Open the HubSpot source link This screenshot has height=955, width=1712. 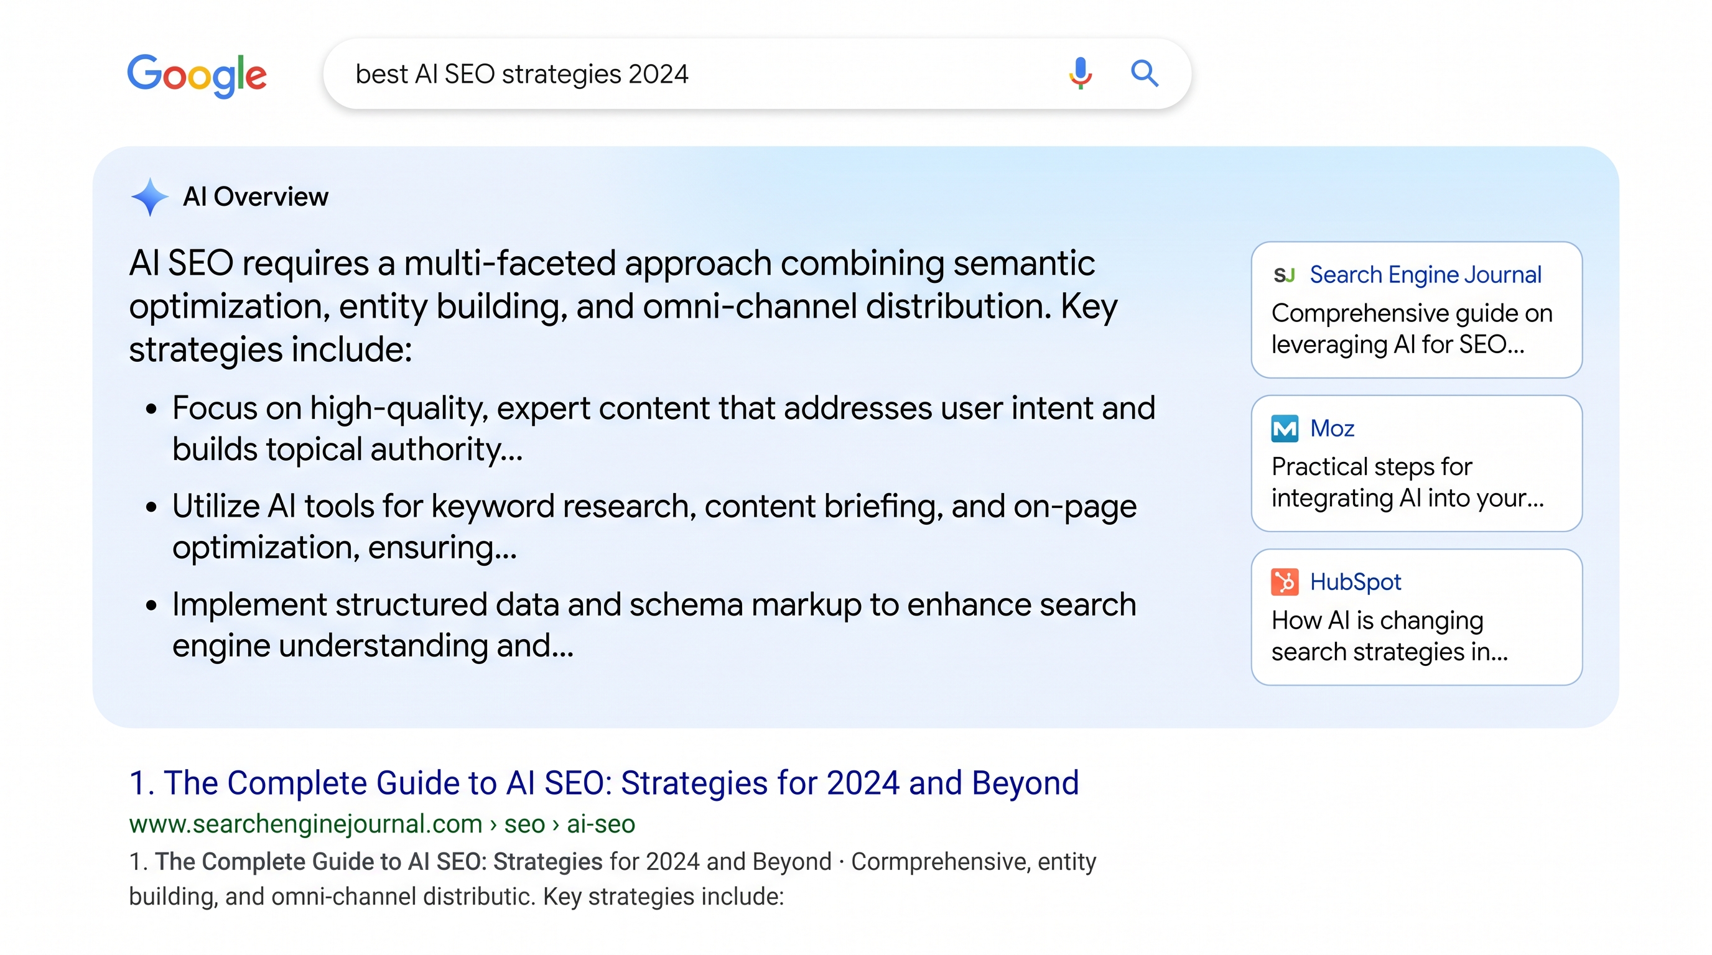pos(1355,582)
